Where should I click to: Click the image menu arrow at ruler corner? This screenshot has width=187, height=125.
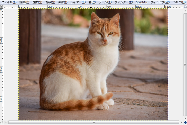[x=1, y=6]
